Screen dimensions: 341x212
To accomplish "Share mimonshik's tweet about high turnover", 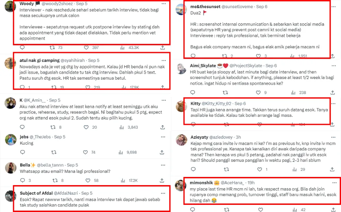I will pos(333,210).
